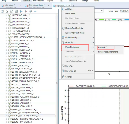Click the red legend line for _QAEEAEEQSNVNLSK_
The height and width of the screenshot is (124, 129).
pyautogui.click(x=71, y=86)
